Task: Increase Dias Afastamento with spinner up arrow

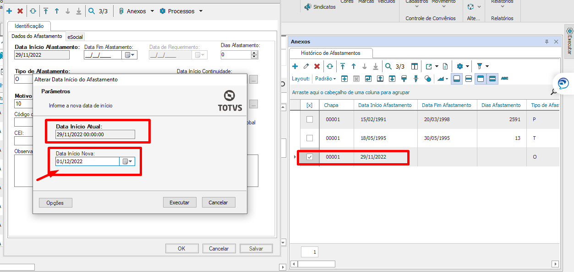Action: pyautogui.click(x=254, y=53)
